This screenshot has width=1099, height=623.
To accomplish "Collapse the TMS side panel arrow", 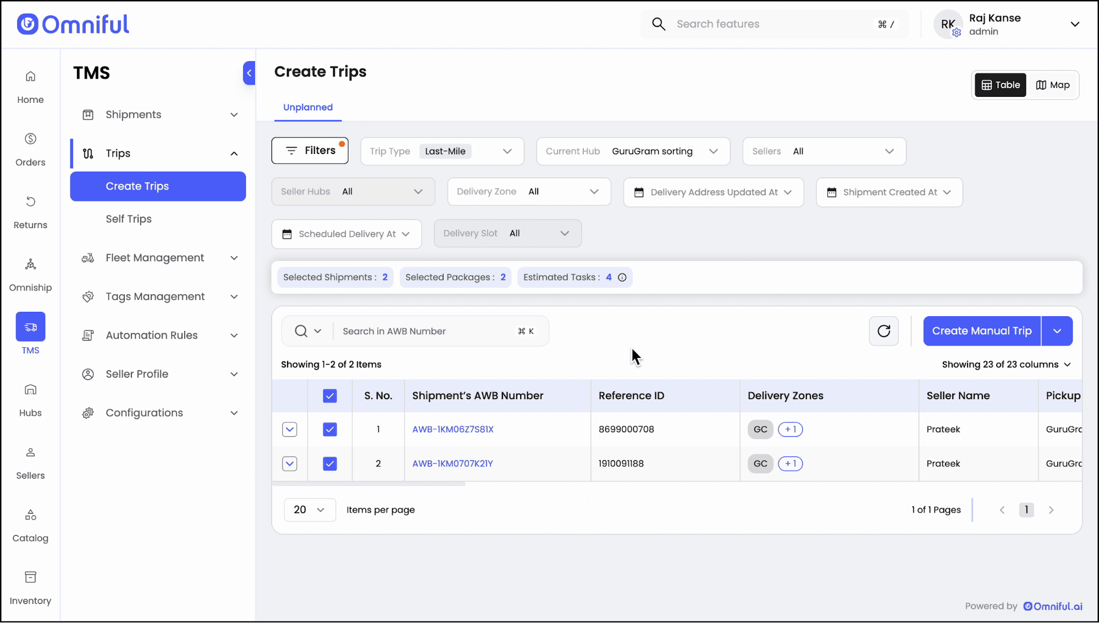I will pos(249,73).
